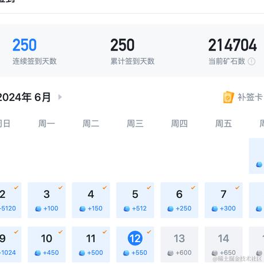Screen dimensions: 264x264
Task: Select calendar day 7
Action: click(x=223, y=200)
